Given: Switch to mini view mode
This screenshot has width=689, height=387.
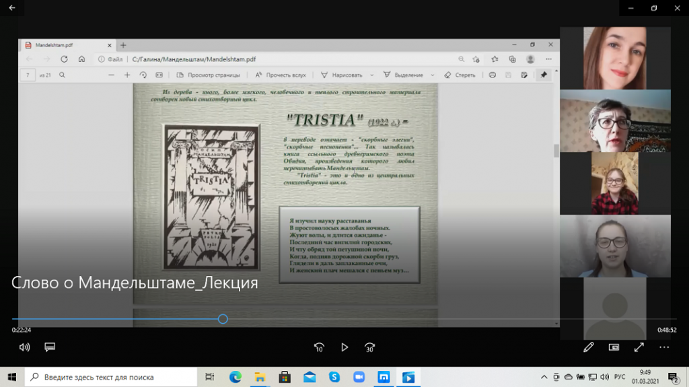Looking at the screenshot, I should pos(614,347).
